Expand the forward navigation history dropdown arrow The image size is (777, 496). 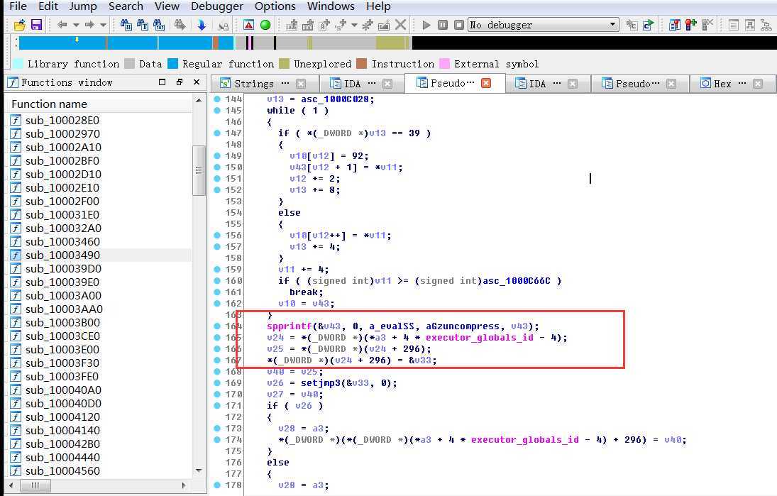(103, 25)
